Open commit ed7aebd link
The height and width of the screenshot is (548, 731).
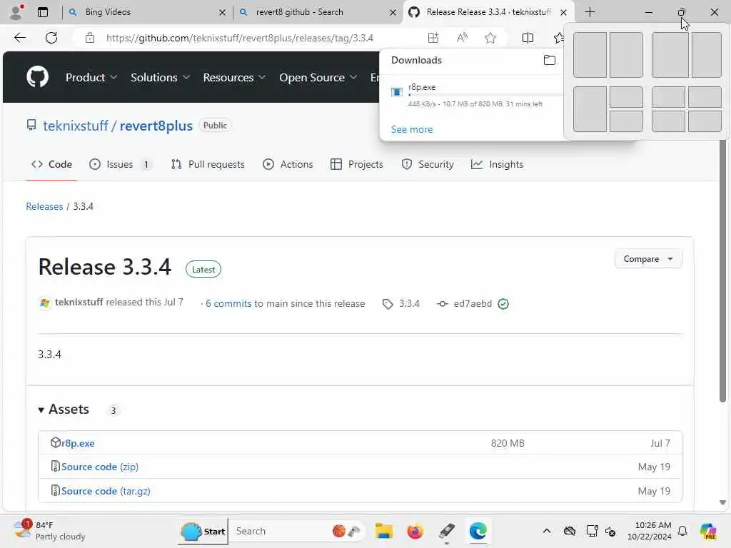point(464,304)
